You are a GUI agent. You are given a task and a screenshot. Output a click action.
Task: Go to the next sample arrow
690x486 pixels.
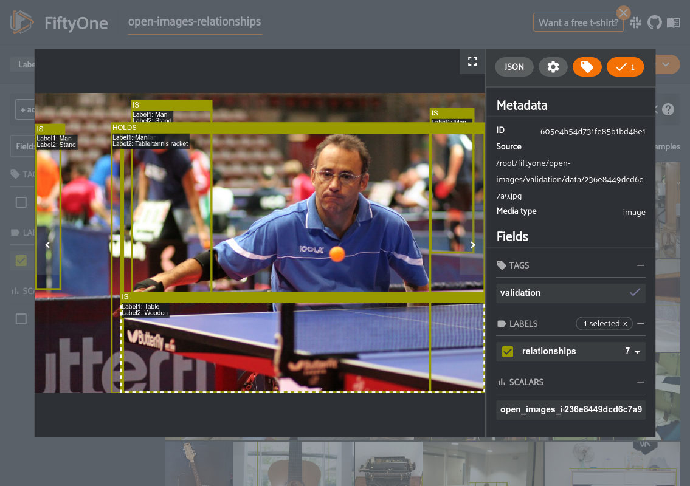473,245
